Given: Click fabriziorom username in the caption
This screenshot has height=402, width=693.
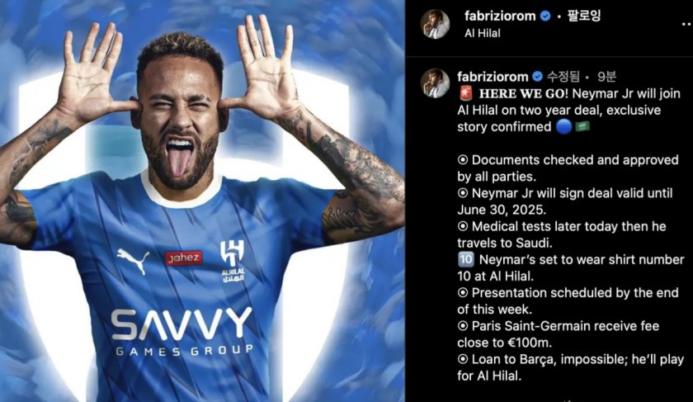Looking at the screenshot, I should [x=493, y=77].
